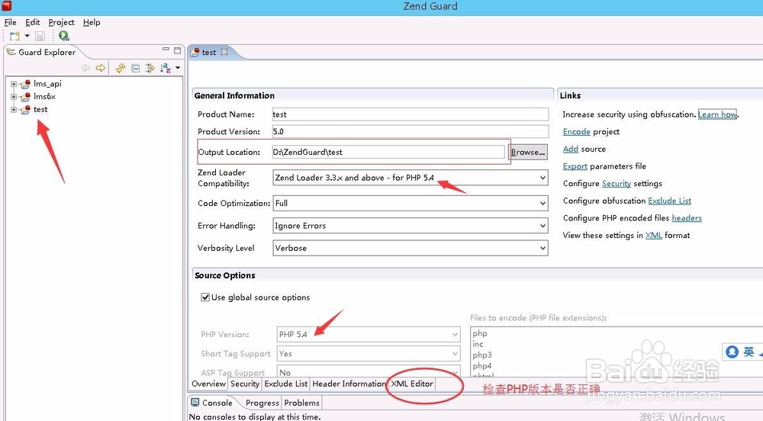Image resolution: width=763 pixels, height=421 pixels.
Task: Open the Verbosity Level dropdown
Action: click(410, 248)
